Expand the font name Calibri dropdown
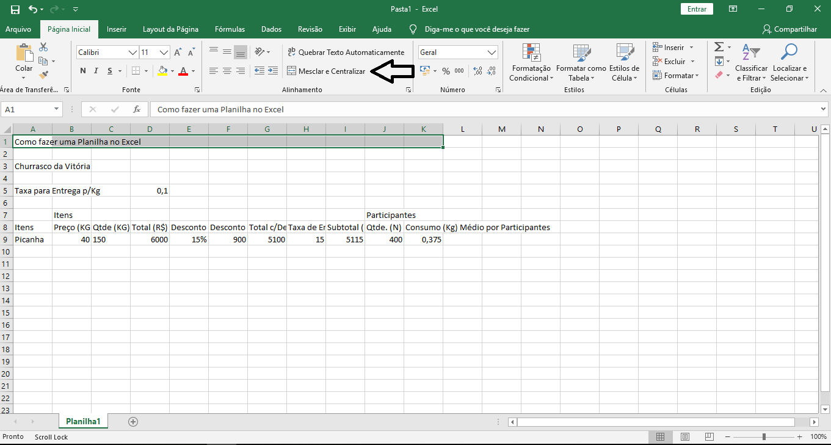The height and width of the screenshot is (445, 831). tap(132, 52)
